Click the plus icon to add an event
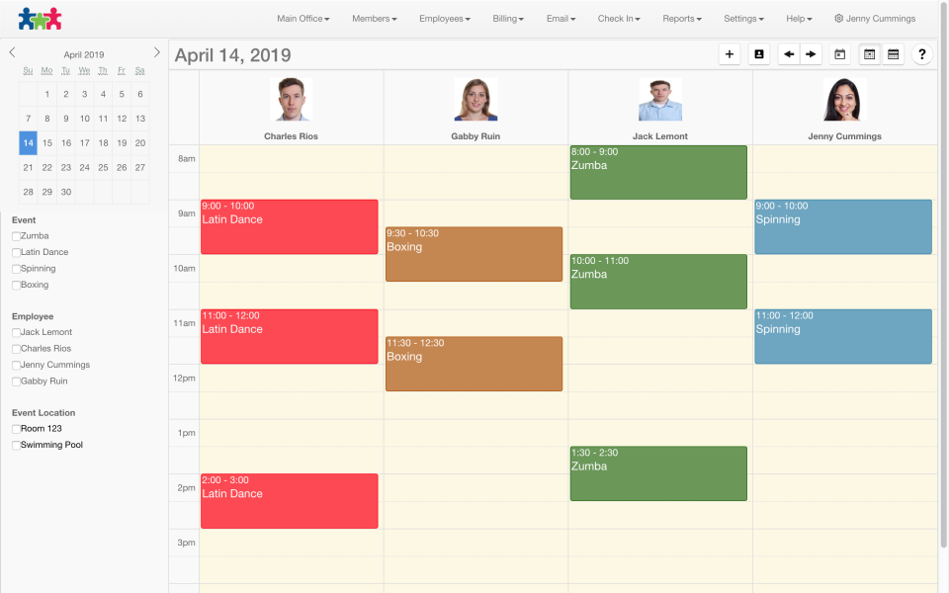 click(x=730, y=53)
